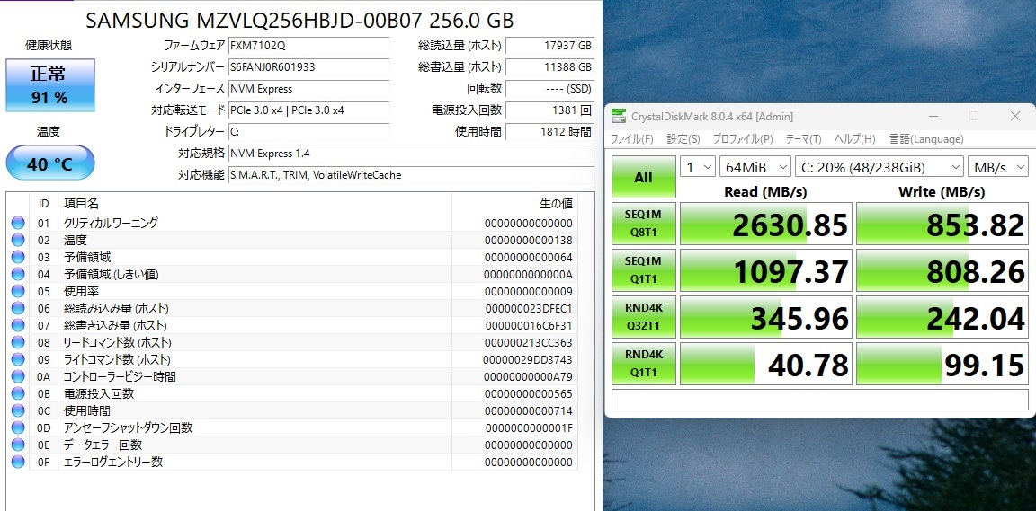Click the 生の値 column header
The width and height of the screenshot is (1036, 511).
point(556,203)
